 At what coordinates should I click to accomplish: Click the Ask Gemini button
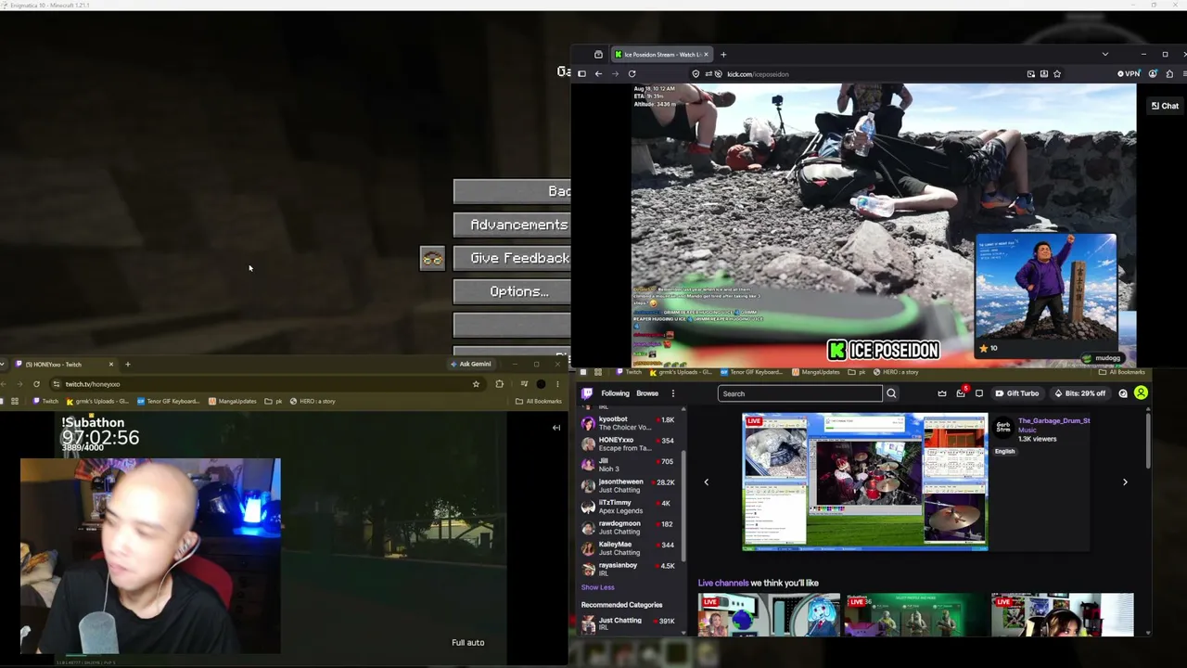(x=470, y=364)
